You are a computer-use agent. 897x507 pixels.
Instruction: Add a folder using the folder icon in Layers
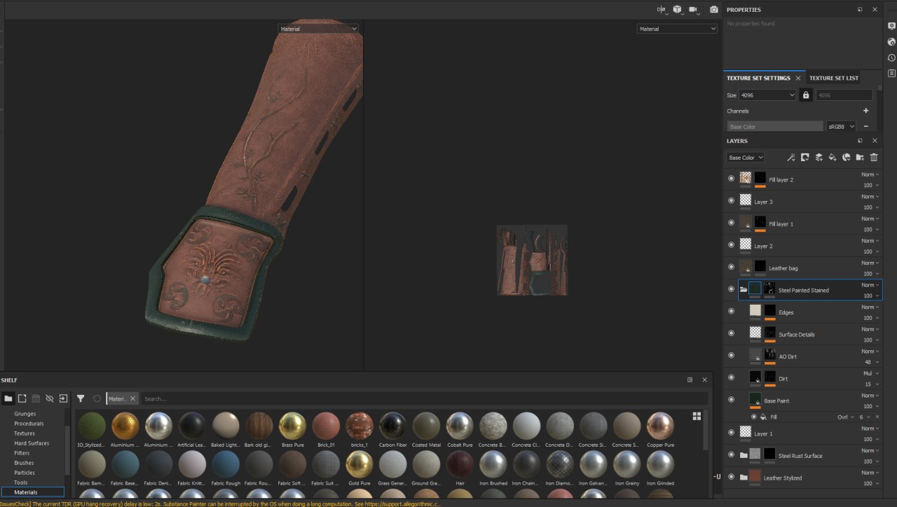pos(860,158)
